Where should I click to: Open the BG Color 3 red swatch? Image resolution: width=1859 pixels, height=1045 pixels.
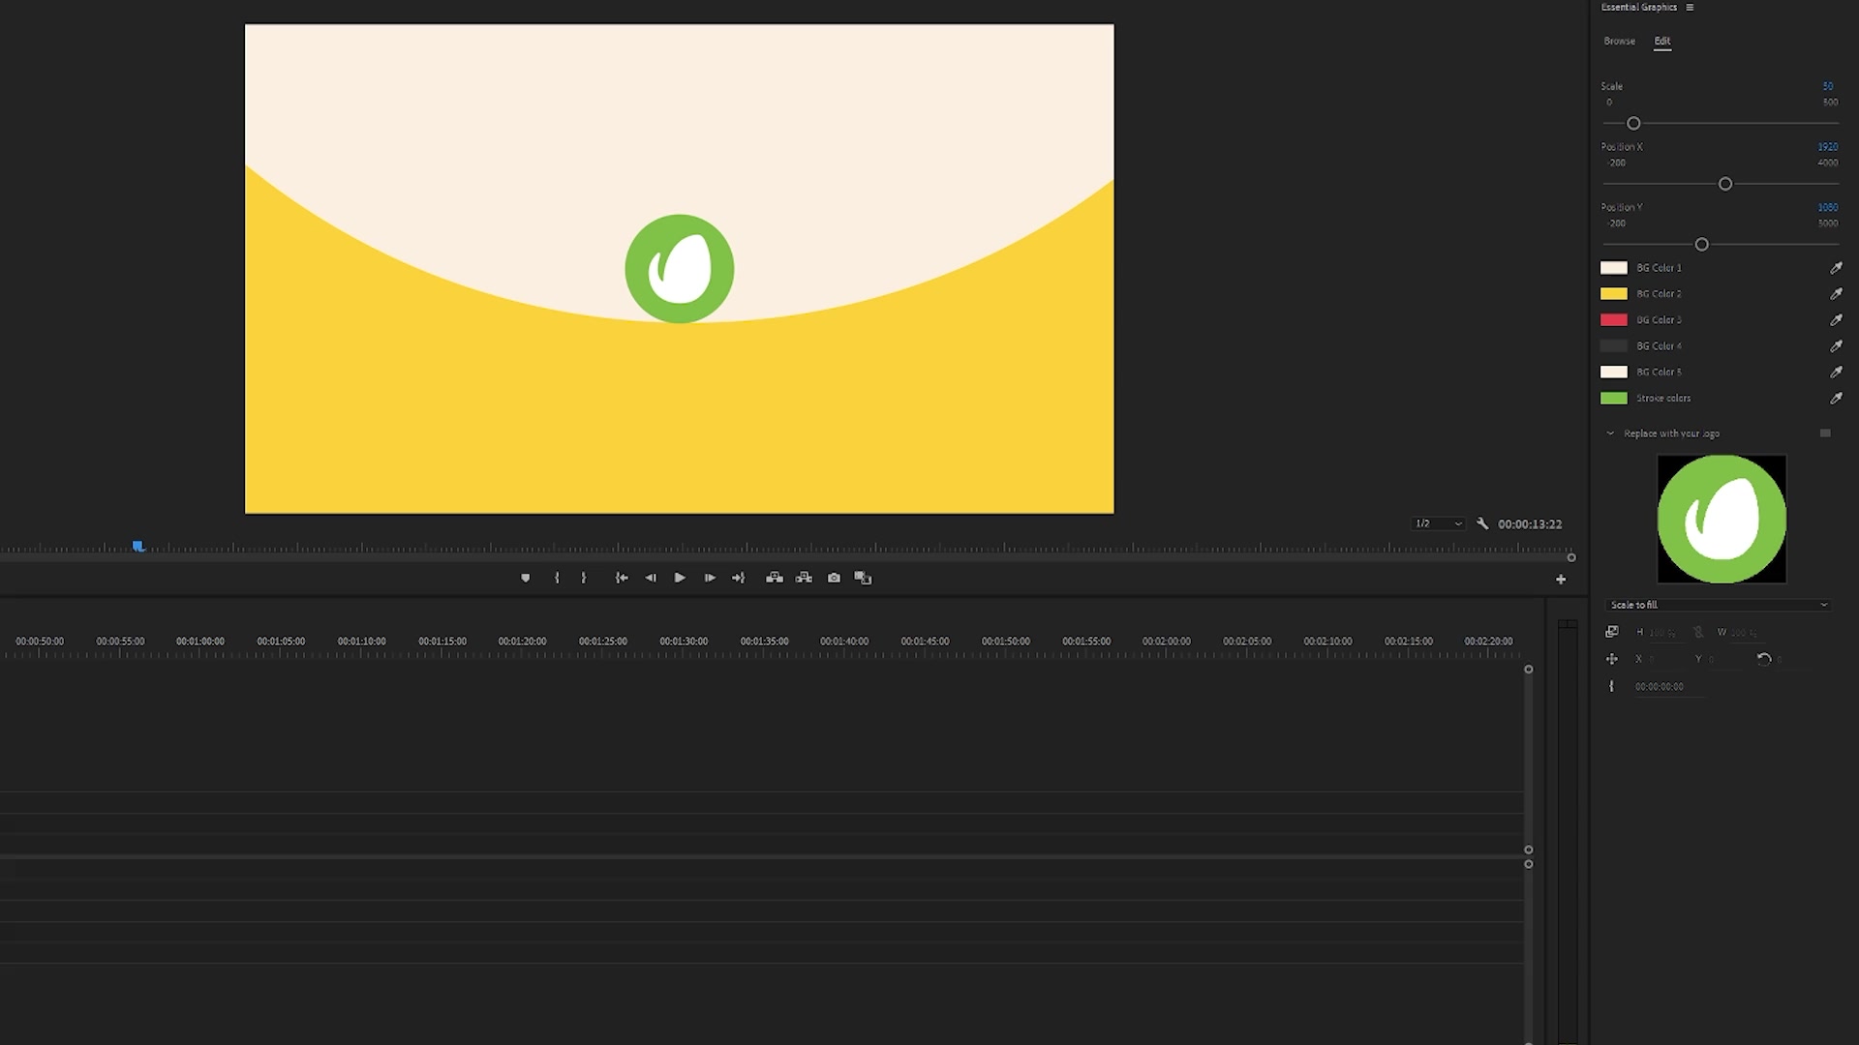(x=1614, y=320)
